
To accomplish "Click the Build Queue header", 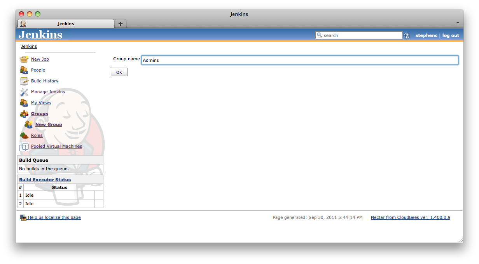I will tap(60, 160).
